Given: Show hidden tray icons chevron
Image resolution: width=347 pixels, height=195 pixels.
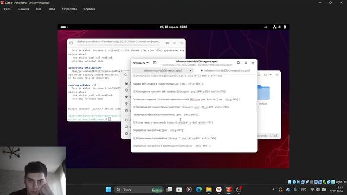Looking at the screenshot, I should [273, 190].
